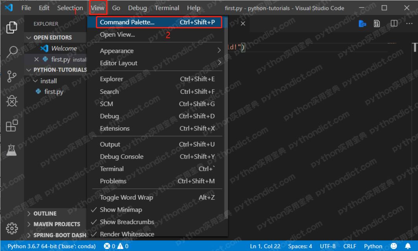418x251 pixels.
Task: Collapse the PYTHON-TUTORIALS section
Action: [55, 70]
